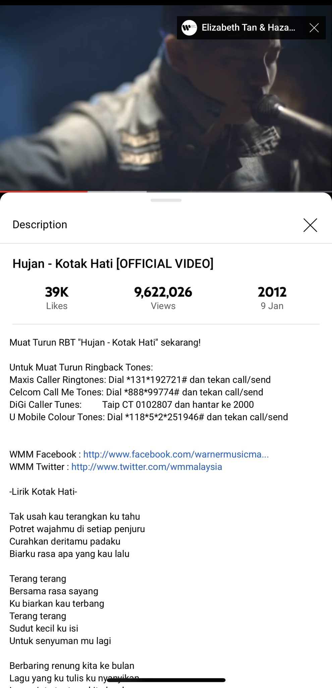Viewport: 332px width, 688px height.
Task: Tap the Celcom Call Me Tones line
Action: point(136,392)
